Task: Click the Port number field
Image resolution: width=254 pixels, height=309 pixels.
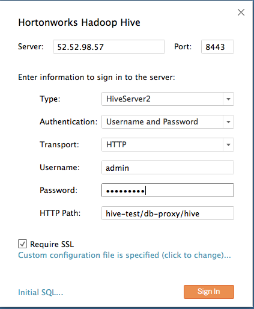Action: pos(217,47)
